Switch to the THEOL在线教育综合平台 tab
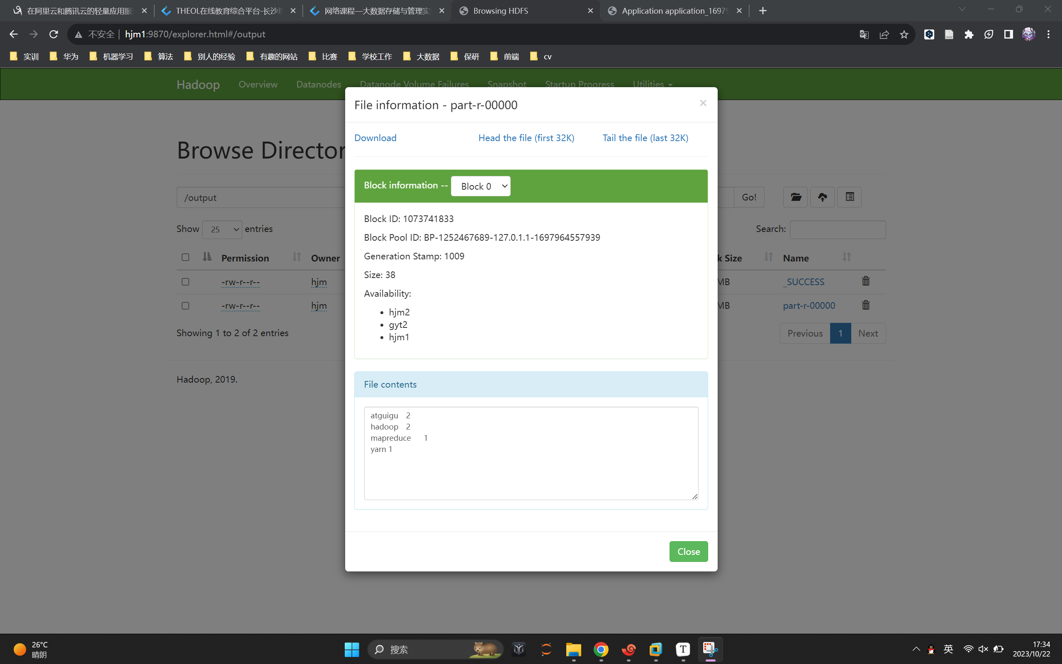 pyautogui.click(x=228, y=10)
